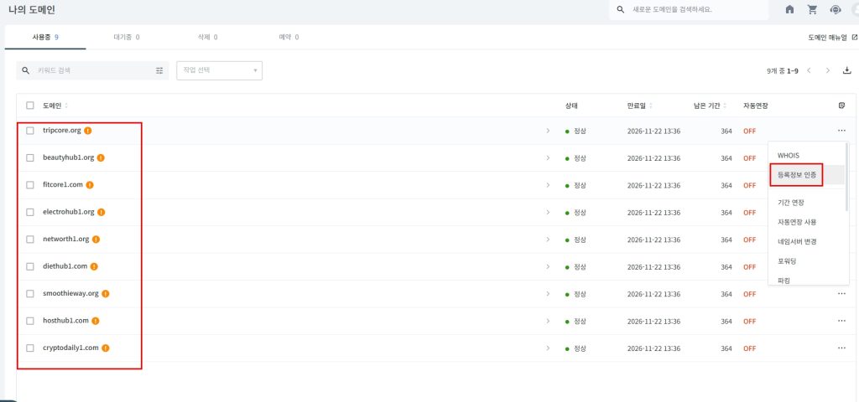Open filter options in keyword search

pyautogui.click(x=159, y=70)
